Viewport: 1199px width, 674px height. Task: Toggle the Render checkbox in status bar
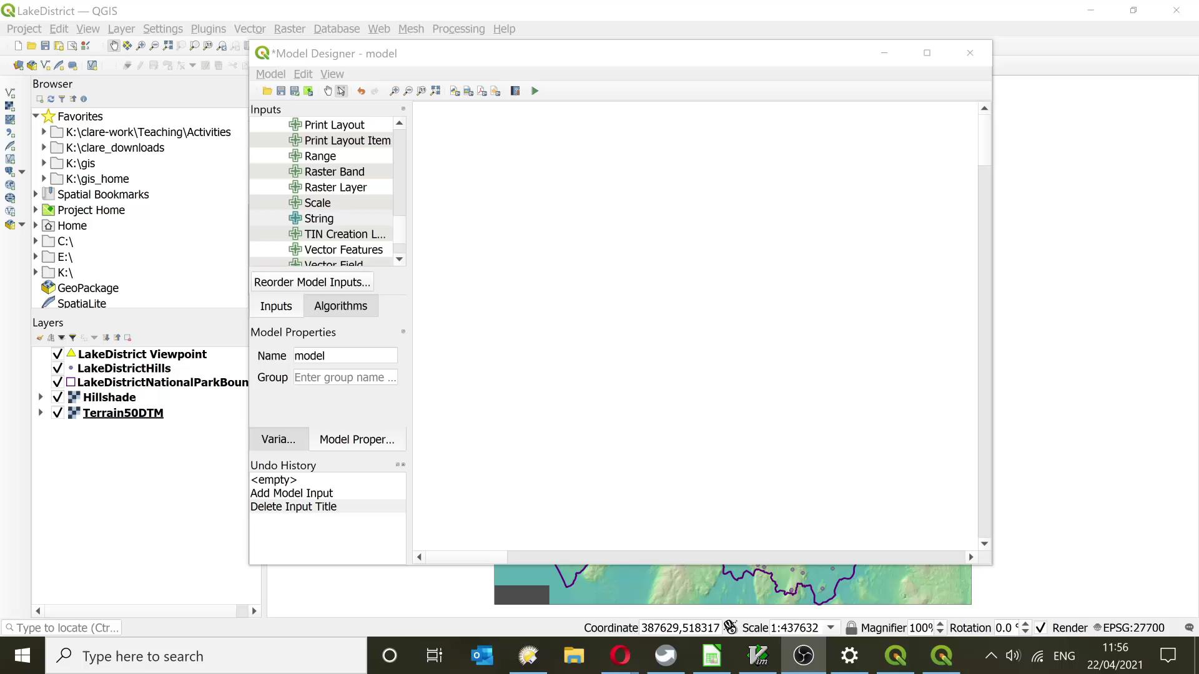point(1040,628)
